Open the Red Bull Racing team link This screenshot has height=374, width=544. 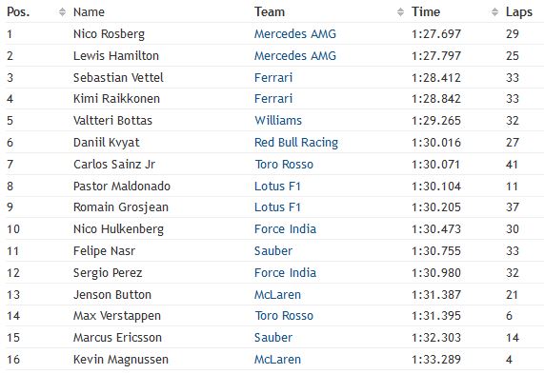coord(296,143)
